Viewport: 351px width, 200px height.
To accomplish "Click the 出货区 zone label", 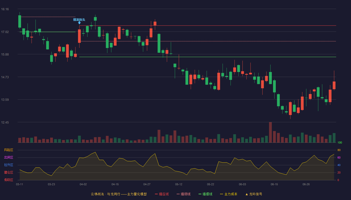I will pos(9,157).
